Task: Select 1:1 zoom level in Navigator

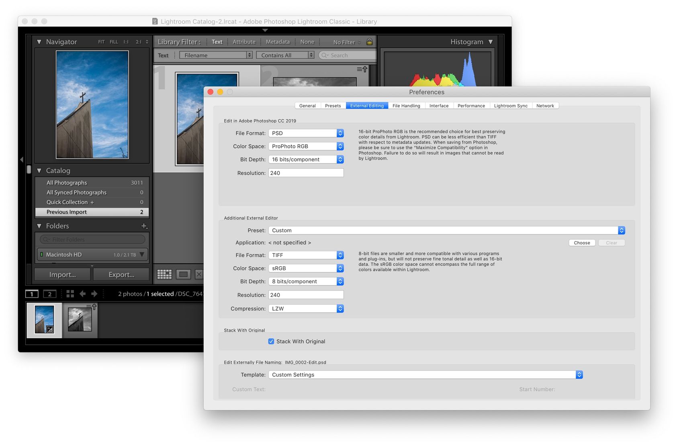Action: click(126, 42)
